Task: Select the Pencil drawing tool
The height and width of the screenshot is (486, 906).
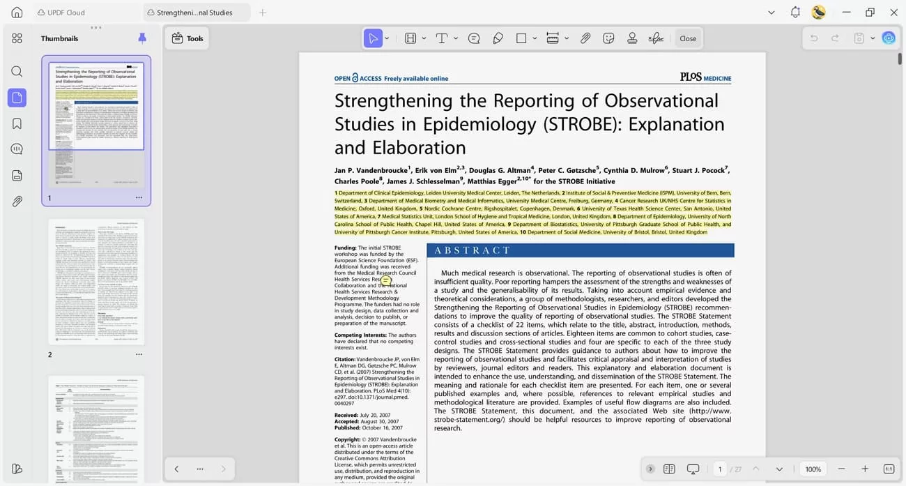Action: pyautogui.click(x=497, y=38)
